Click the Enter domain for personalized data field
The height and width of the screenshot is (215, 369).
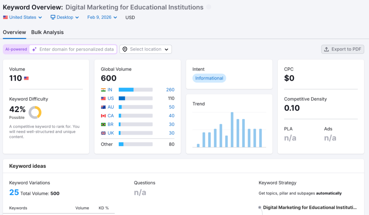(x=76, y=49)
